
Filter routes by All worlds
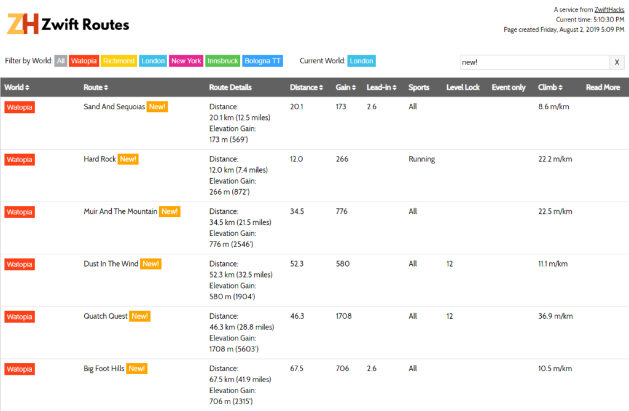click(61, 61)
